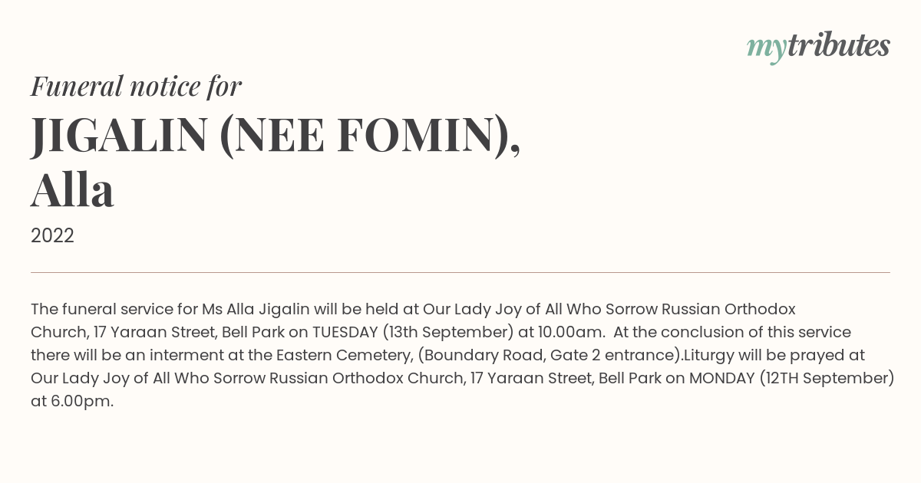Select the "Funeral notice for" heading

pos(136,86)
